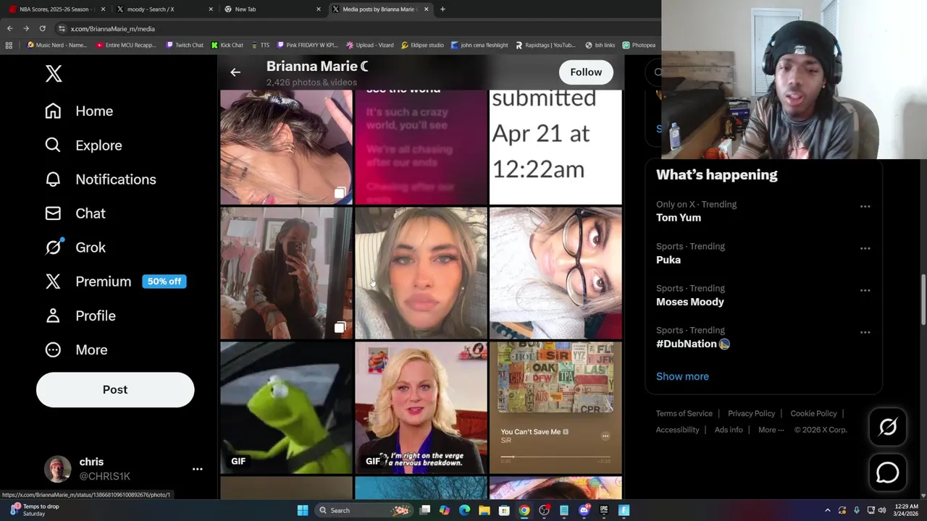Screen dimensions: 927x521
Task: Click the Post button
Action: [x=115, y=389]
